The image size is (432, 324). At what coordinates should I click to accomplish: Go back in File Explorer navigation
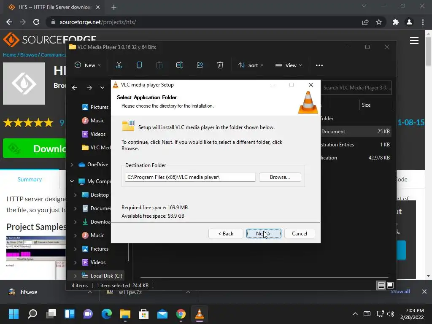pyautogui.click(x=75, y=88)
